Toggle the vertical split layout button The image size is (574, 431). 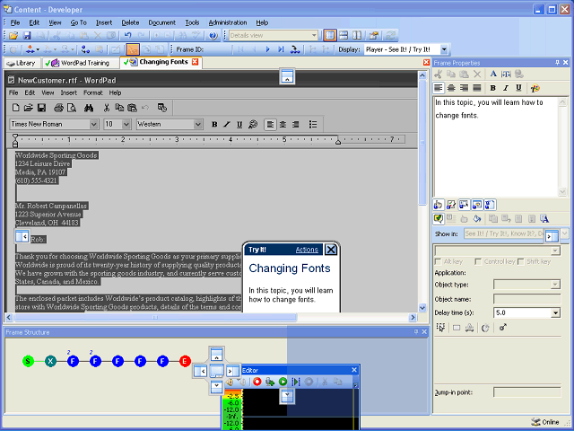[357, 36]
